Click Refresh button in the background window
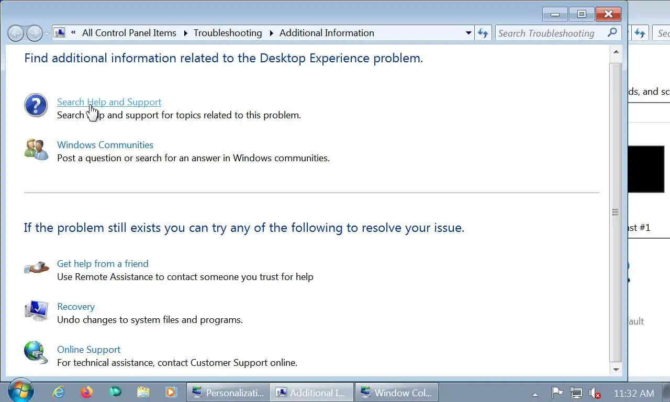Viewport: 670px width, 402px height. coord(640,33)
